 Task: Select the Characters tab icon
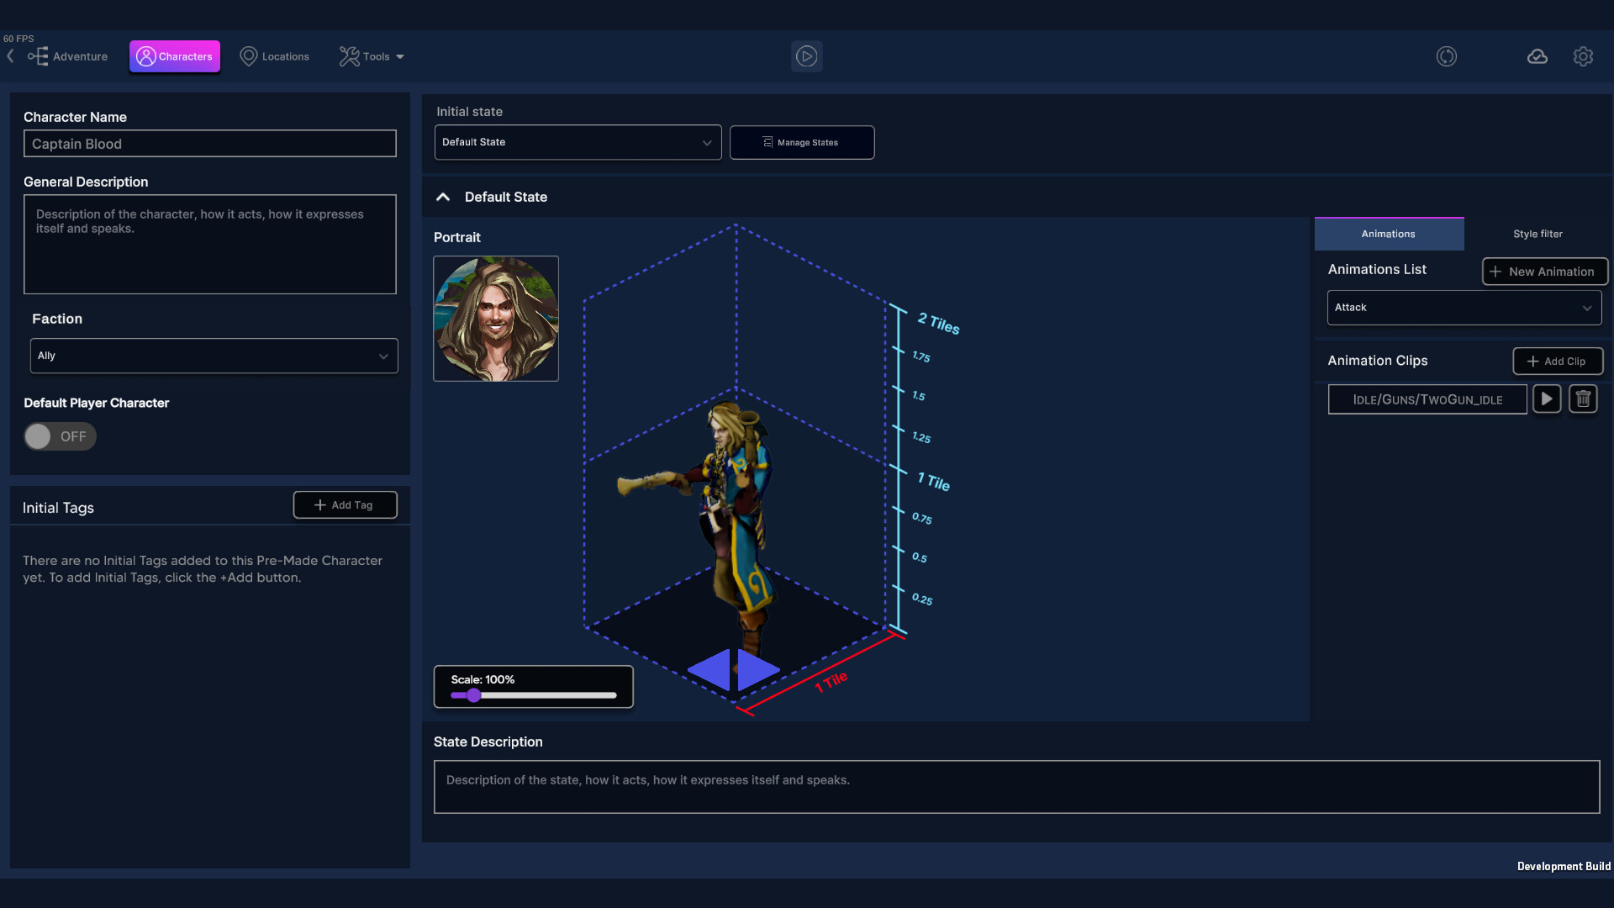tap(148, 56)
